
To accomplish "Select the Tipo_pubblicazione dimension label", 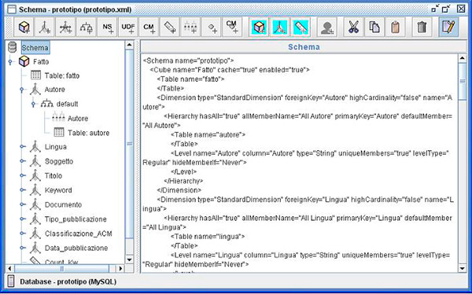I will click(x=76, y=219).
